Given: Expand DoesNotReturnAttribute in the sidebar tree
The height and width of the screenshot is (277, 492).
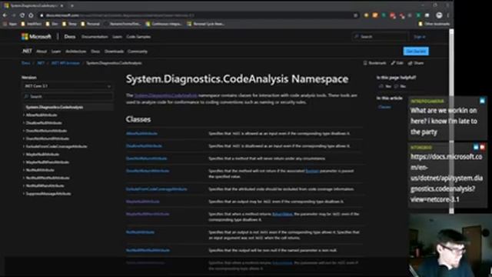Looking at the screenshot, I should point(24,131).
